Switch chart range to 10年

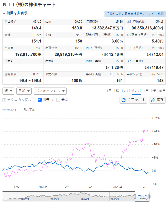162,91
